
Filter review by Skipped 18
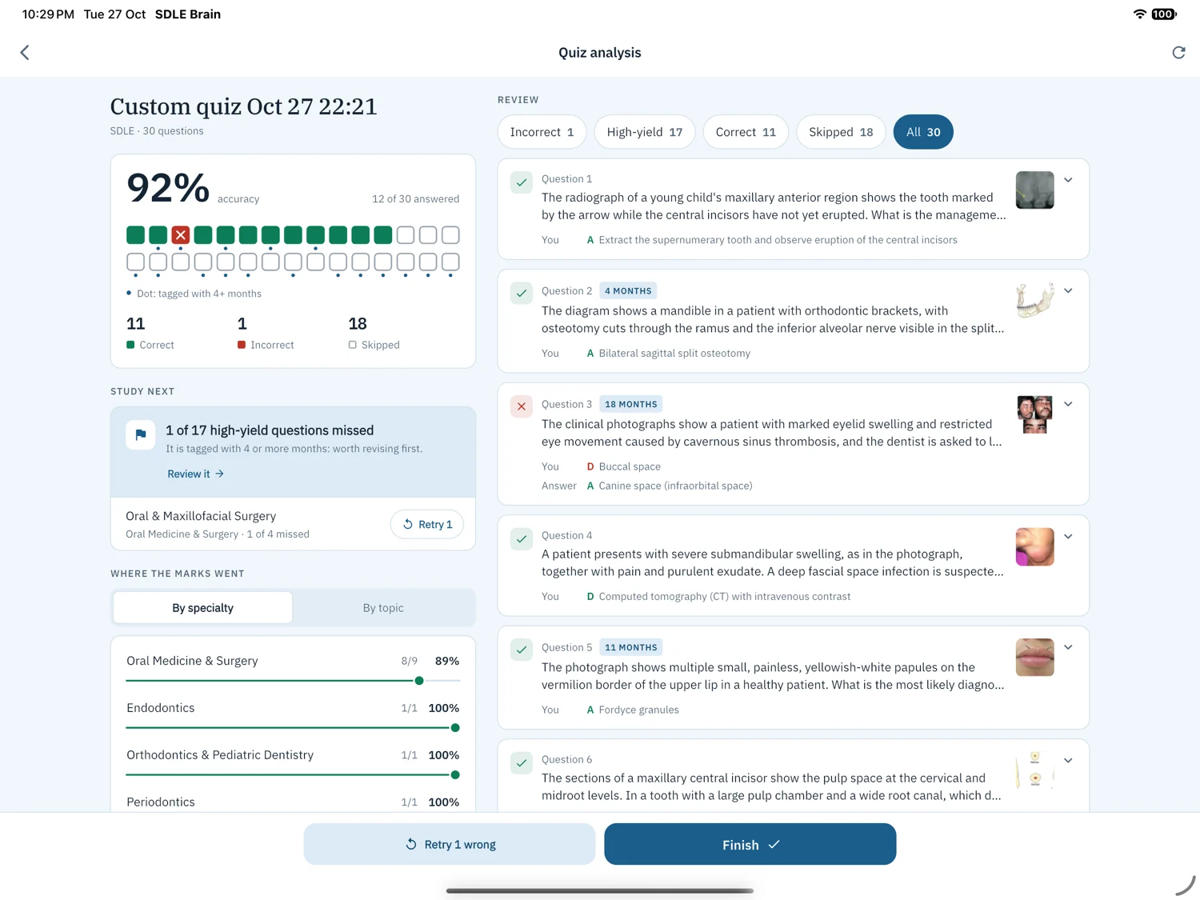[841, 132]
